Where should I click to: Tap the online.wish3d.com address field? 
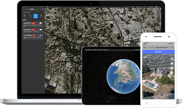[x=158, y=47]
